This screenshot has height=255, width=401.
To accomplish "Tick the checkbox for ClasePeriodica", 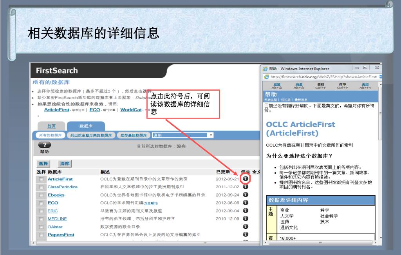I will [41, 188].
